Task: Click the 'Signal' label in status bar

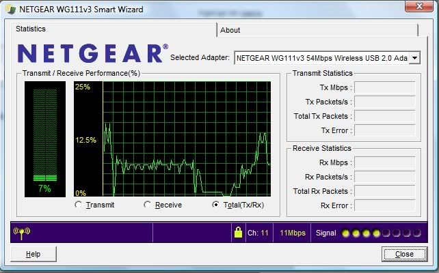Action: click(326, 233)
